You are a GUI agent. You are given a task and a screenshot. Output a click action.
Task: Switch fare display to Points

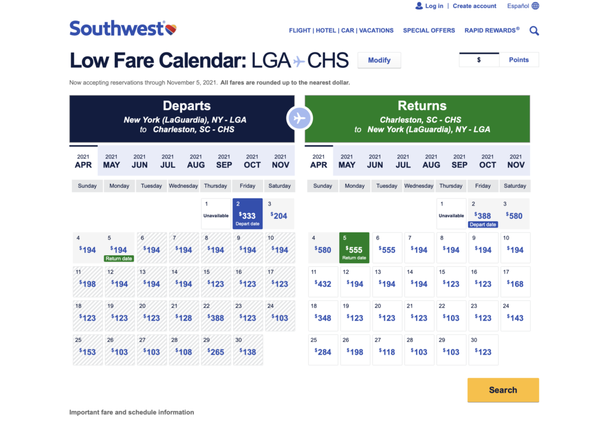(x=519, y=60)
